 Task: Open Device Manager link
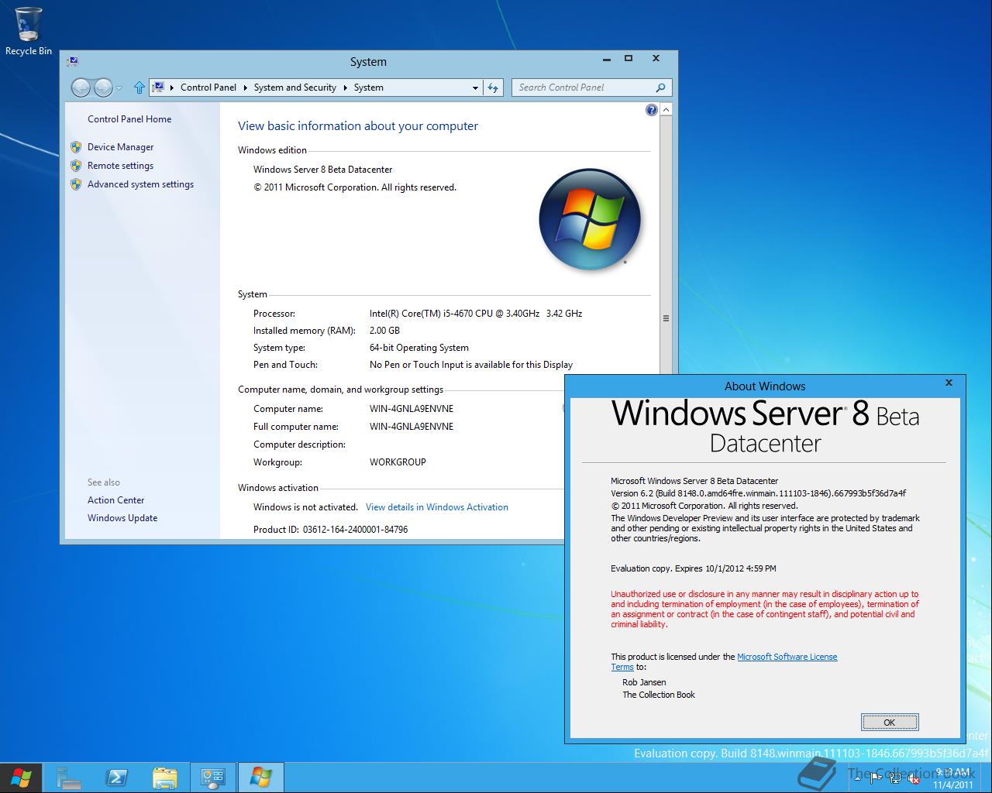click(120, 147)
